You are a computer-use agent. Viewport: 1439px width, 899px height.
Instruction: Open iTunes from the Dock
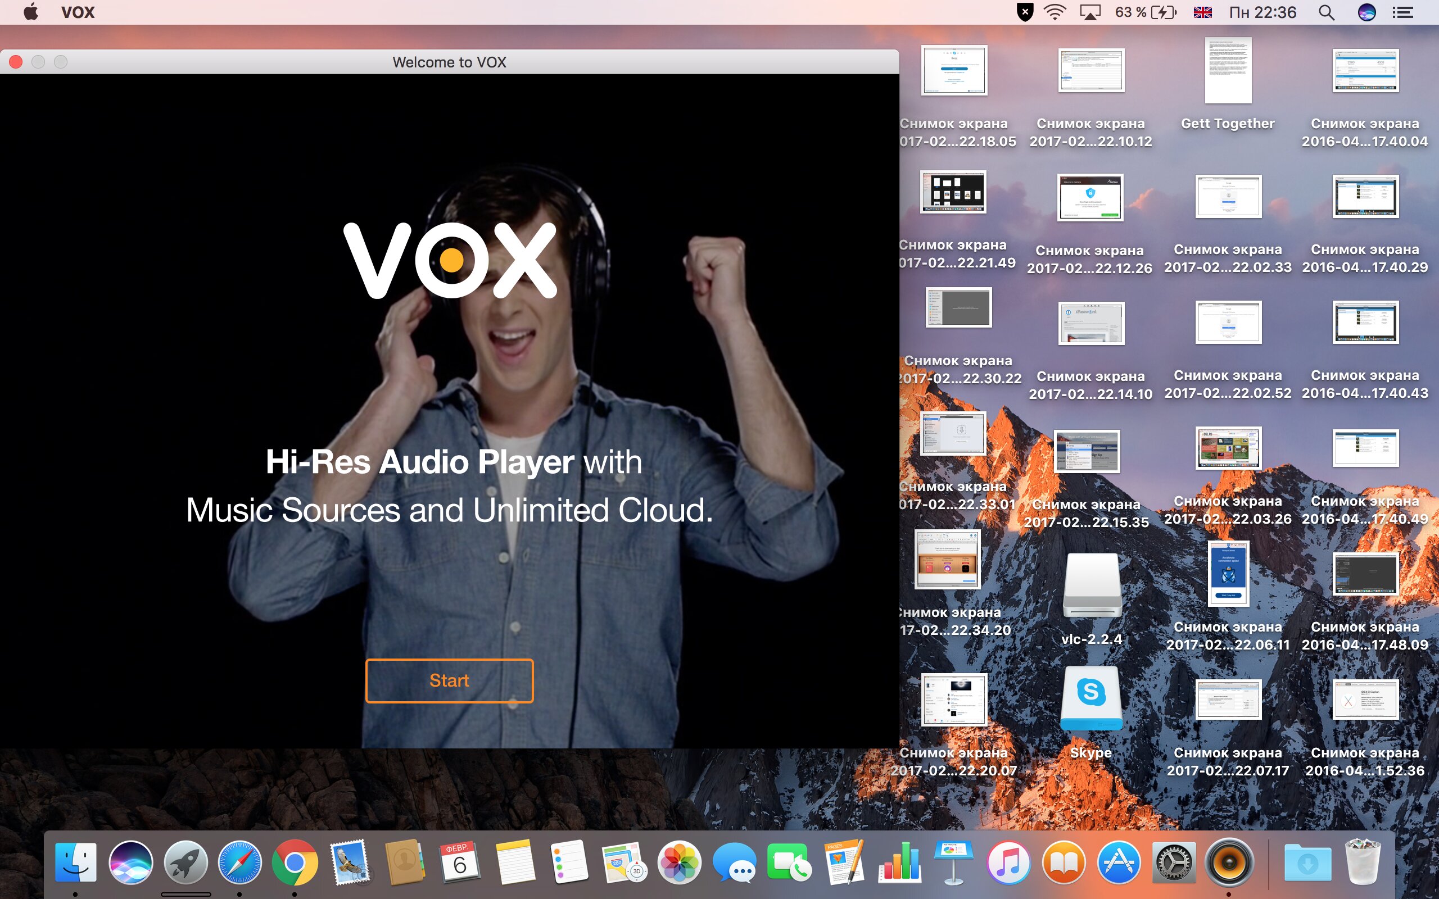(x=1008, y=862)
